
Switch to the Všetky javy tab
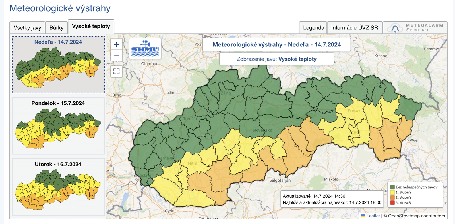click(27, 28)
